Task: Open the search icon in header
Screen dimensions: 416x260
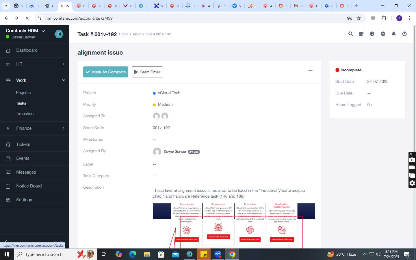Action: coord(350,34)
